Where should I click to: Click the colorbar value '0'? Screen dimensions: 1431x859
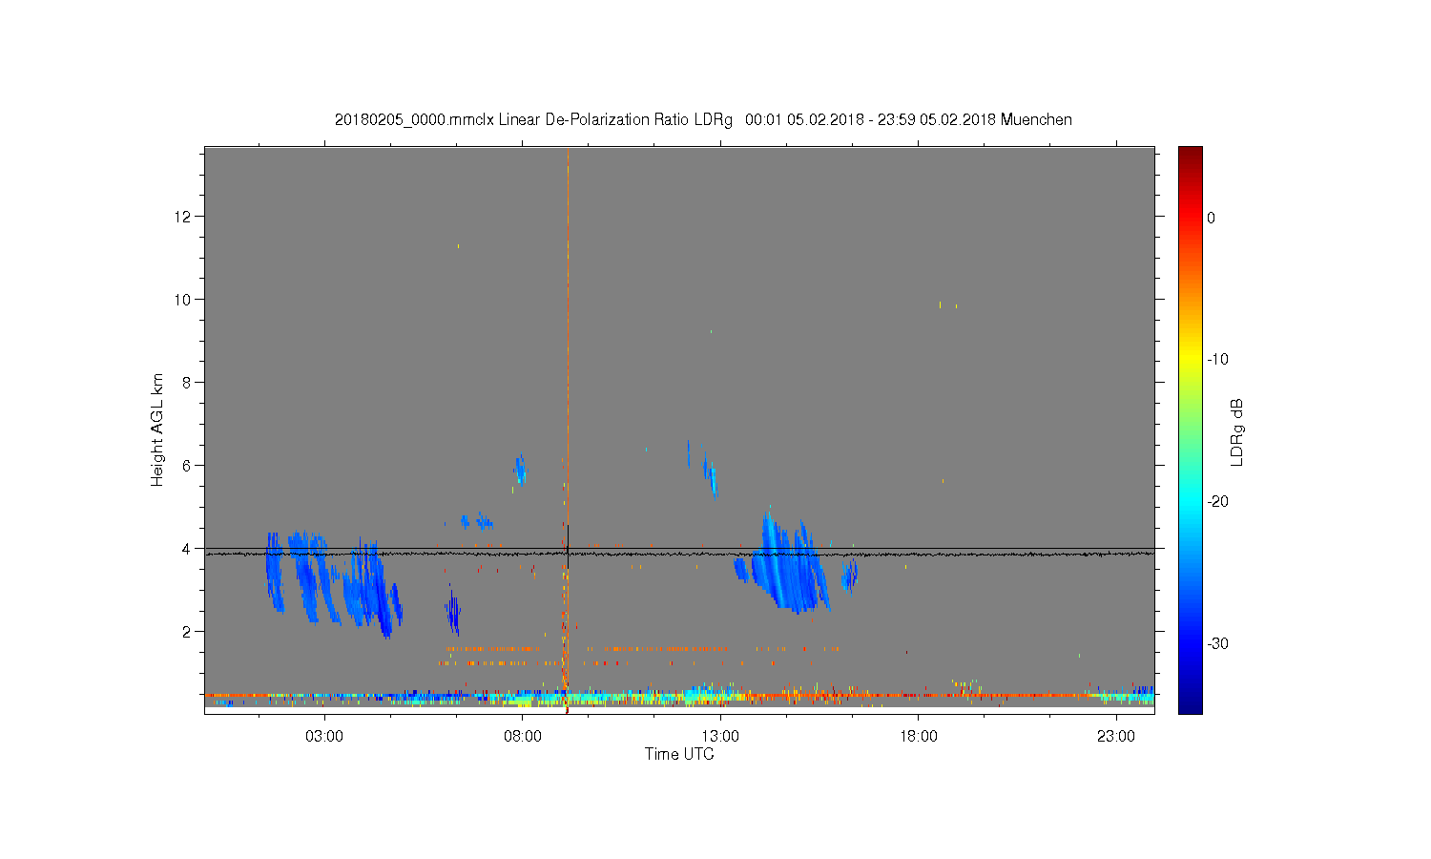[1212, 218]
